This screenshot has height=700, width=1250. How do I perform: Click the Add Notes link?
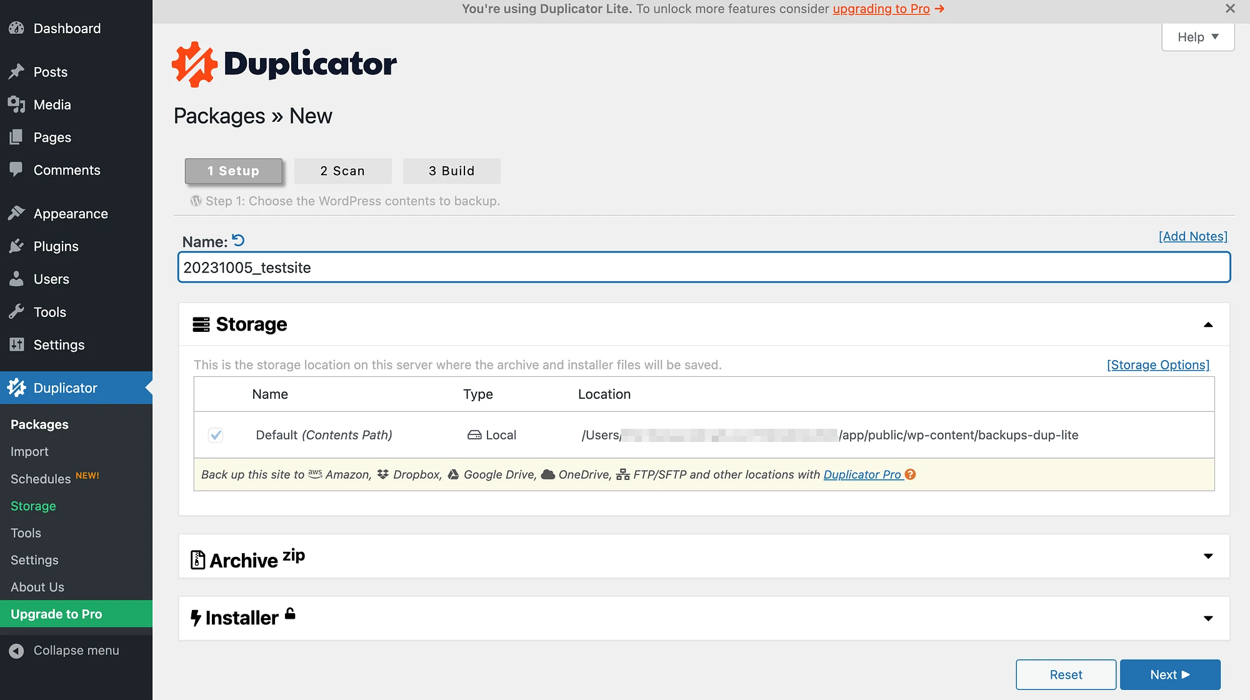[x=1192, y=236]
